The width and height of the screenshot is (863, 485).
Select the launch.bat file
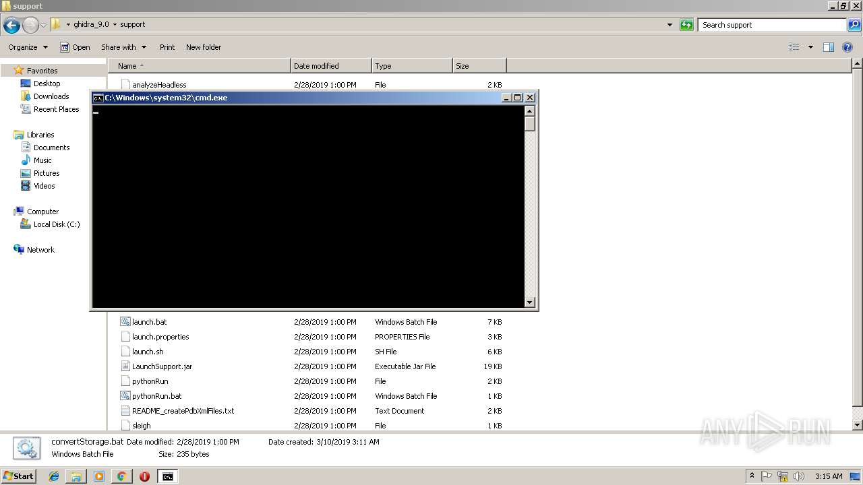coord(149,322)
